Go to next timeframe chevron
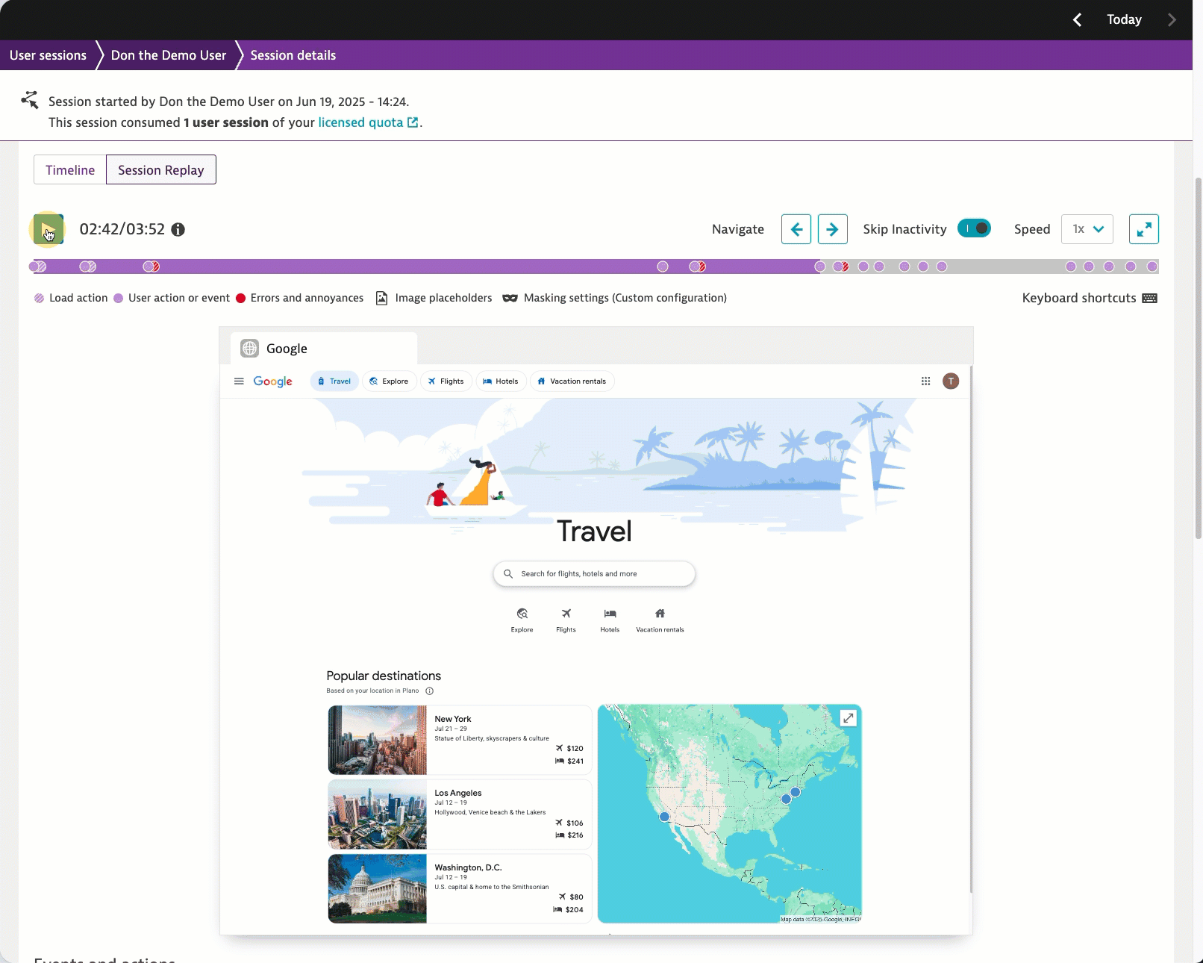1203x963 pixels. tap(1172, 19)
